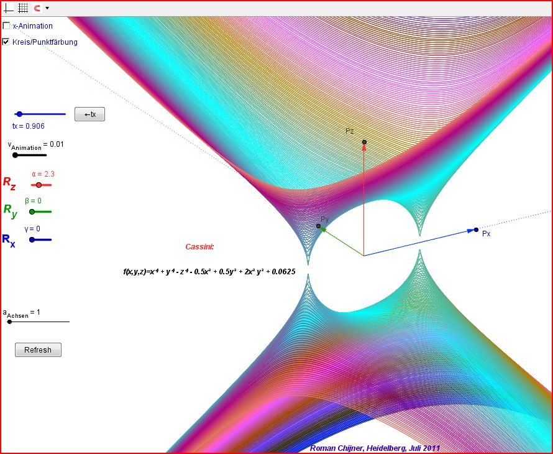Click the red Cassini title label
553x454 pixels.
point(199,247)
